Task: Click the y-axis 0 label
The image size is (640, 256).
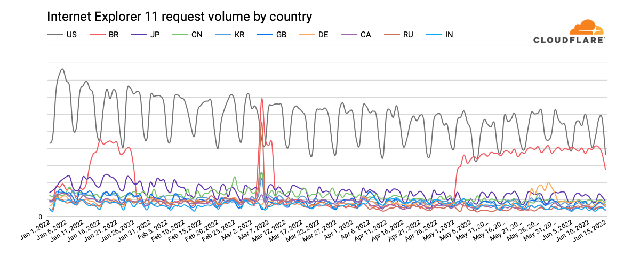Action: 39,217
